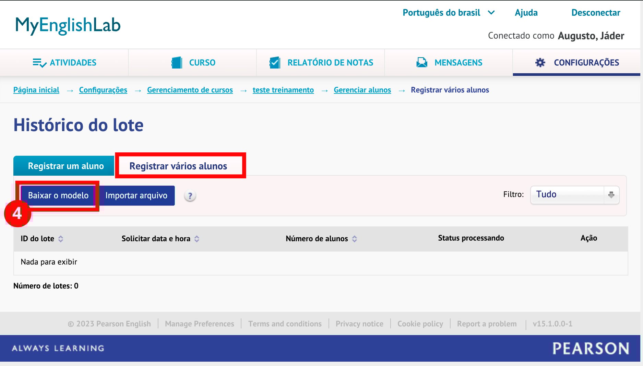
Task: Click the Desconectar link
Action: tap(595, 13)
